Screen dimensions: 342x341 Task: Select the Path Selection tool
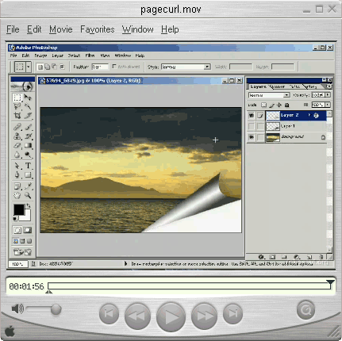[x=17, y=166]
